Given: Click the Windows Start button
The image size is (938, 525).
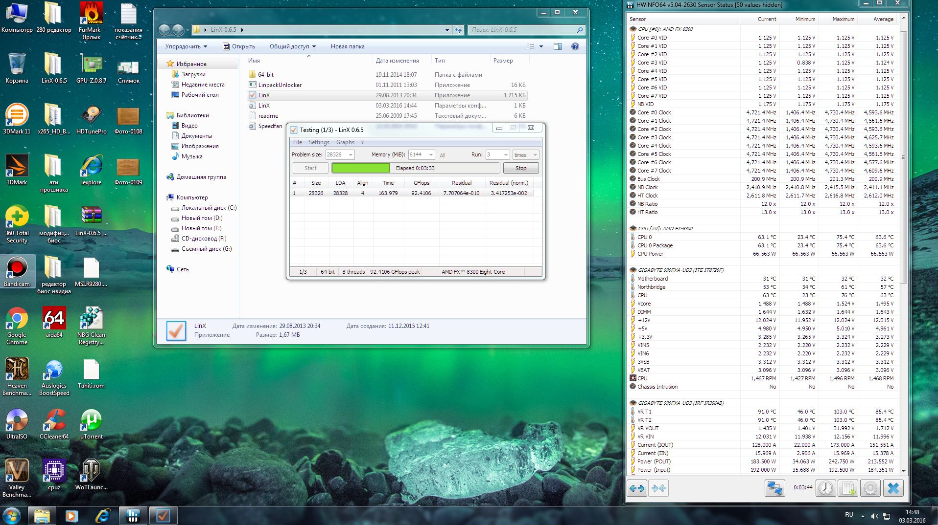Looking at the screenshot, I should [x=12, y=516].
